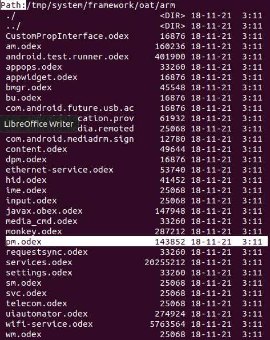The height and width of the screenshot is (340, 270).
Task: Select settings.odex file row
Action: click(136, 273)
